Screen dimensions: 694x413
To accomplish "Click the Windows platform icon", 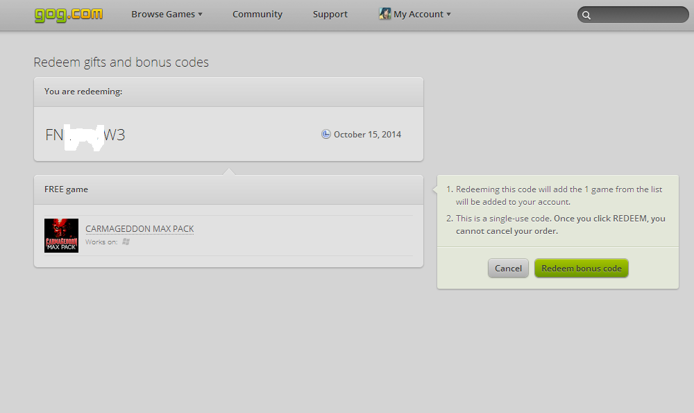I will 126,242.
